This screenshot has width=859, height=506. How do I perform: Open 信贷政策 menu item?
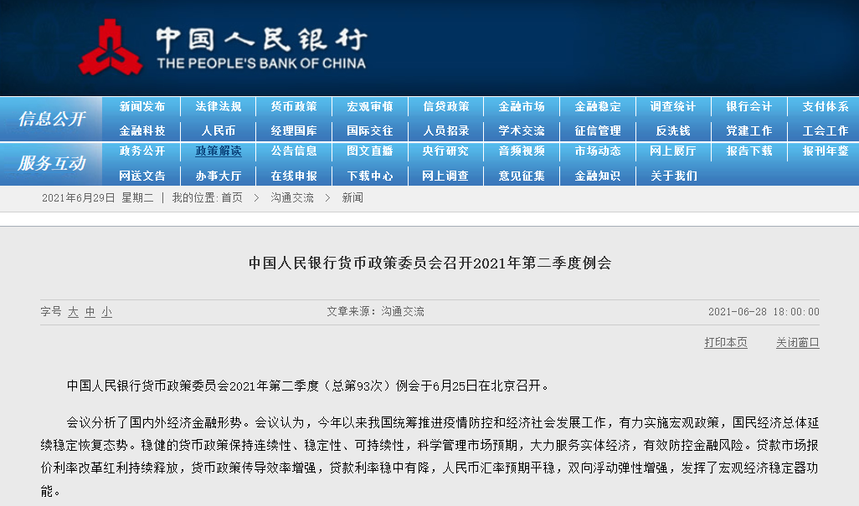[446, 107]
